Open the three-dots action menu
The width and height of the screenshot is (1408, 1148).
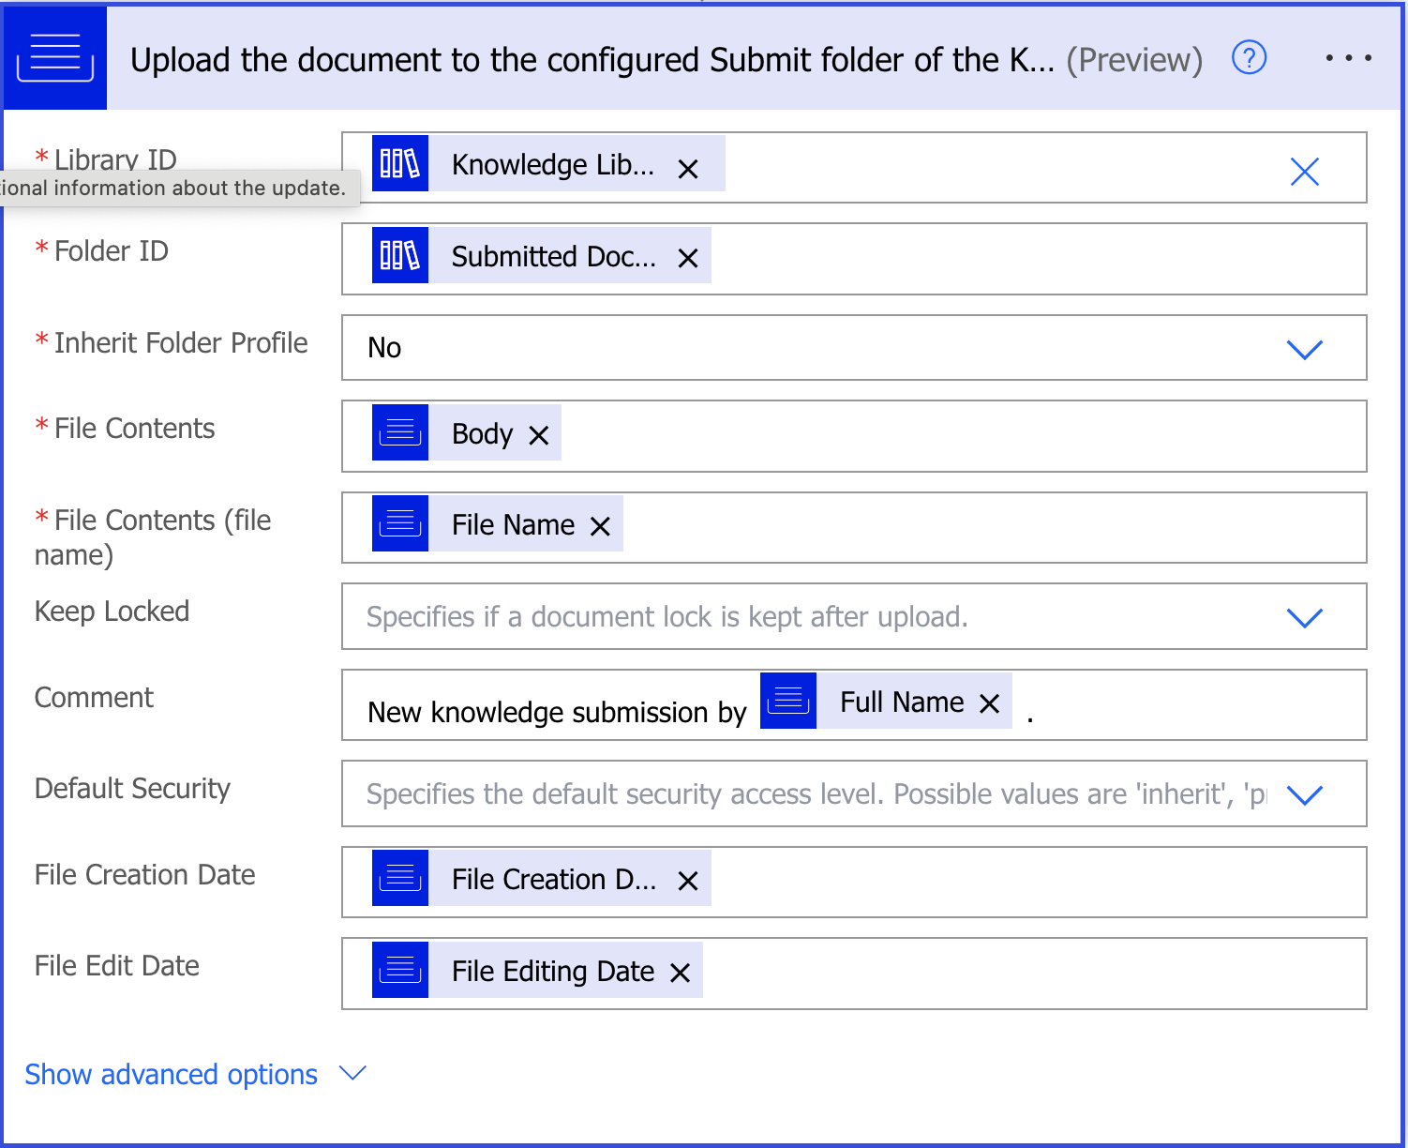pos(1348,58)
